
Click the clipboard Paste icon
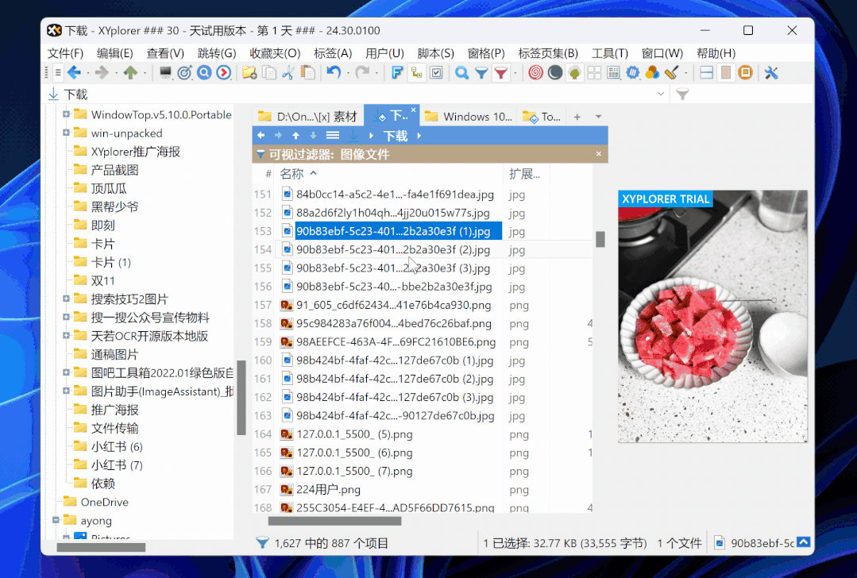[307, 73]
